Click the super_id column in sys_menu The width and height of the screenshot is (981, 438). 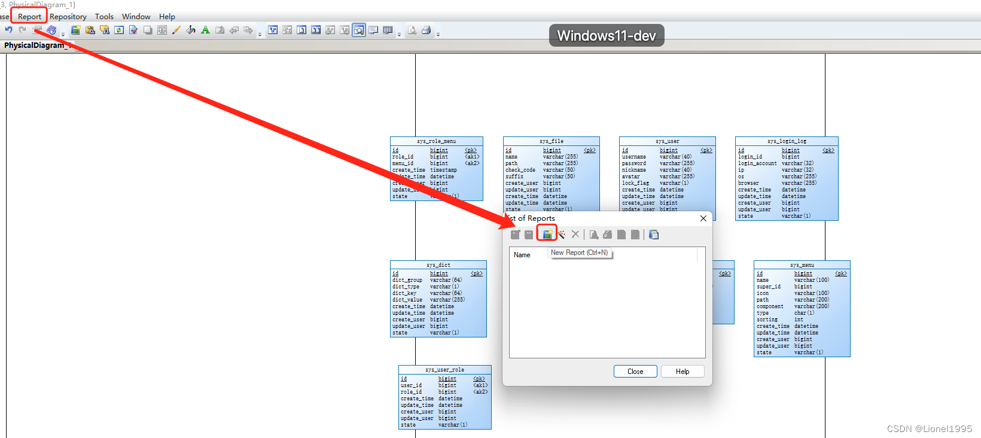[769, 287]
